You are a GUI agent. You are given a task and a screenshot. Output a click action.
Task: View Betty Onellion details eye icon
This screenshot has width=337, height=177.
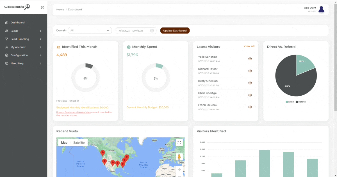click(250, 83)
